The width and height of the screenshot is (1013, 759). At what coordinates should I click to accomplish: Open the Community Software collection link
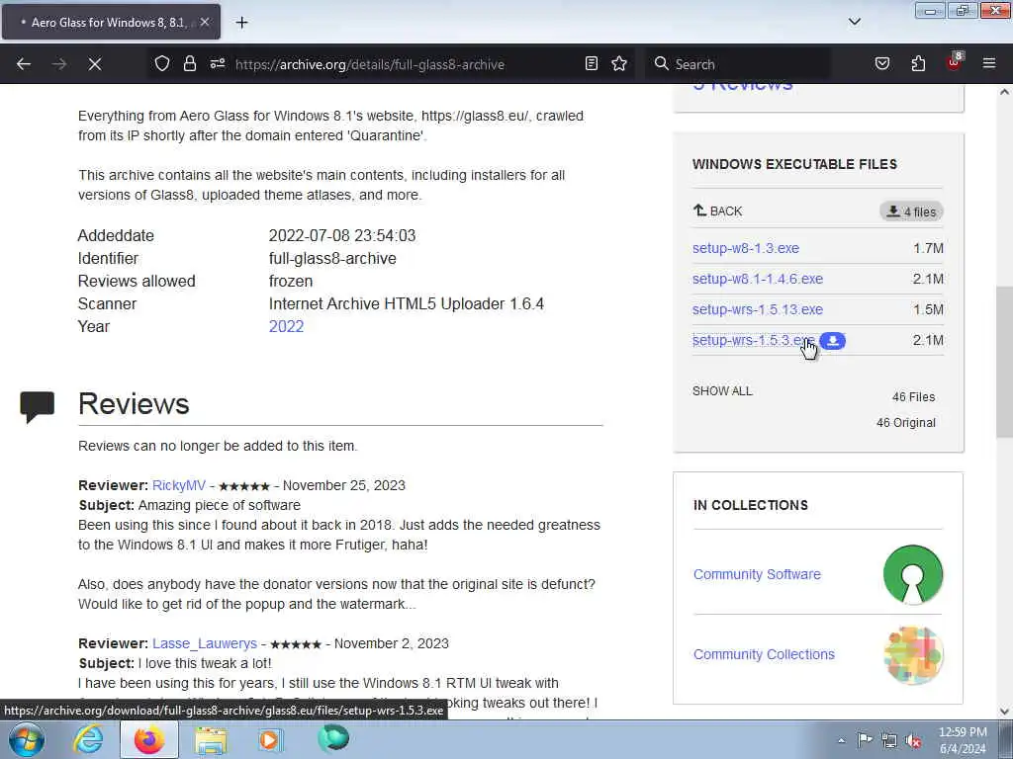757,574
